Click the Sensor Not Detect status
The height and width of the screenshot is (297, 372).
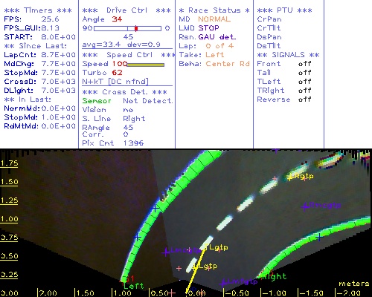(x=128, y=101)
